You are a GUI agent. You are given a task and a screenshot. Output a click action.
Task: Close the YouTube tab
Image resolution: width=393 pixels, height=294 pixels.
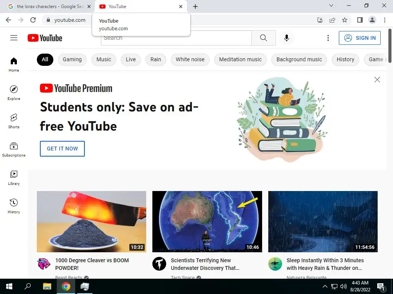click(x=181, y=7)
